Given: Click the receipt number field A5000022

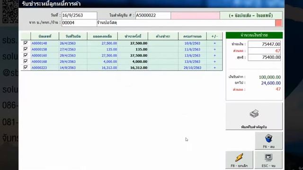Looking at the screenshot, I should coord(153,16).
